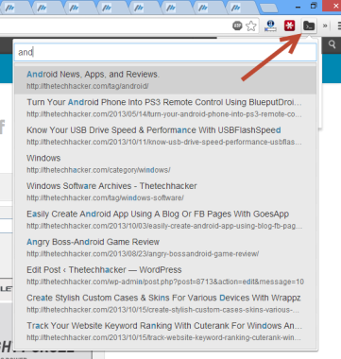This screenshot has width=341, height=359.
Task: Open the terminal-style extension icon in the toolbar
Action: tap(309, 26)
